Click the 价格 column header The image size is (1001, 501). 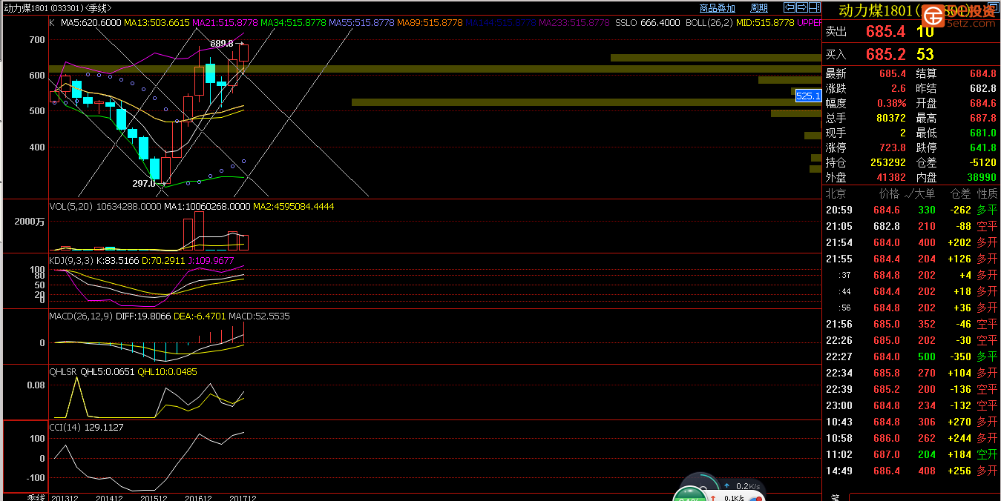click(890, 194)
